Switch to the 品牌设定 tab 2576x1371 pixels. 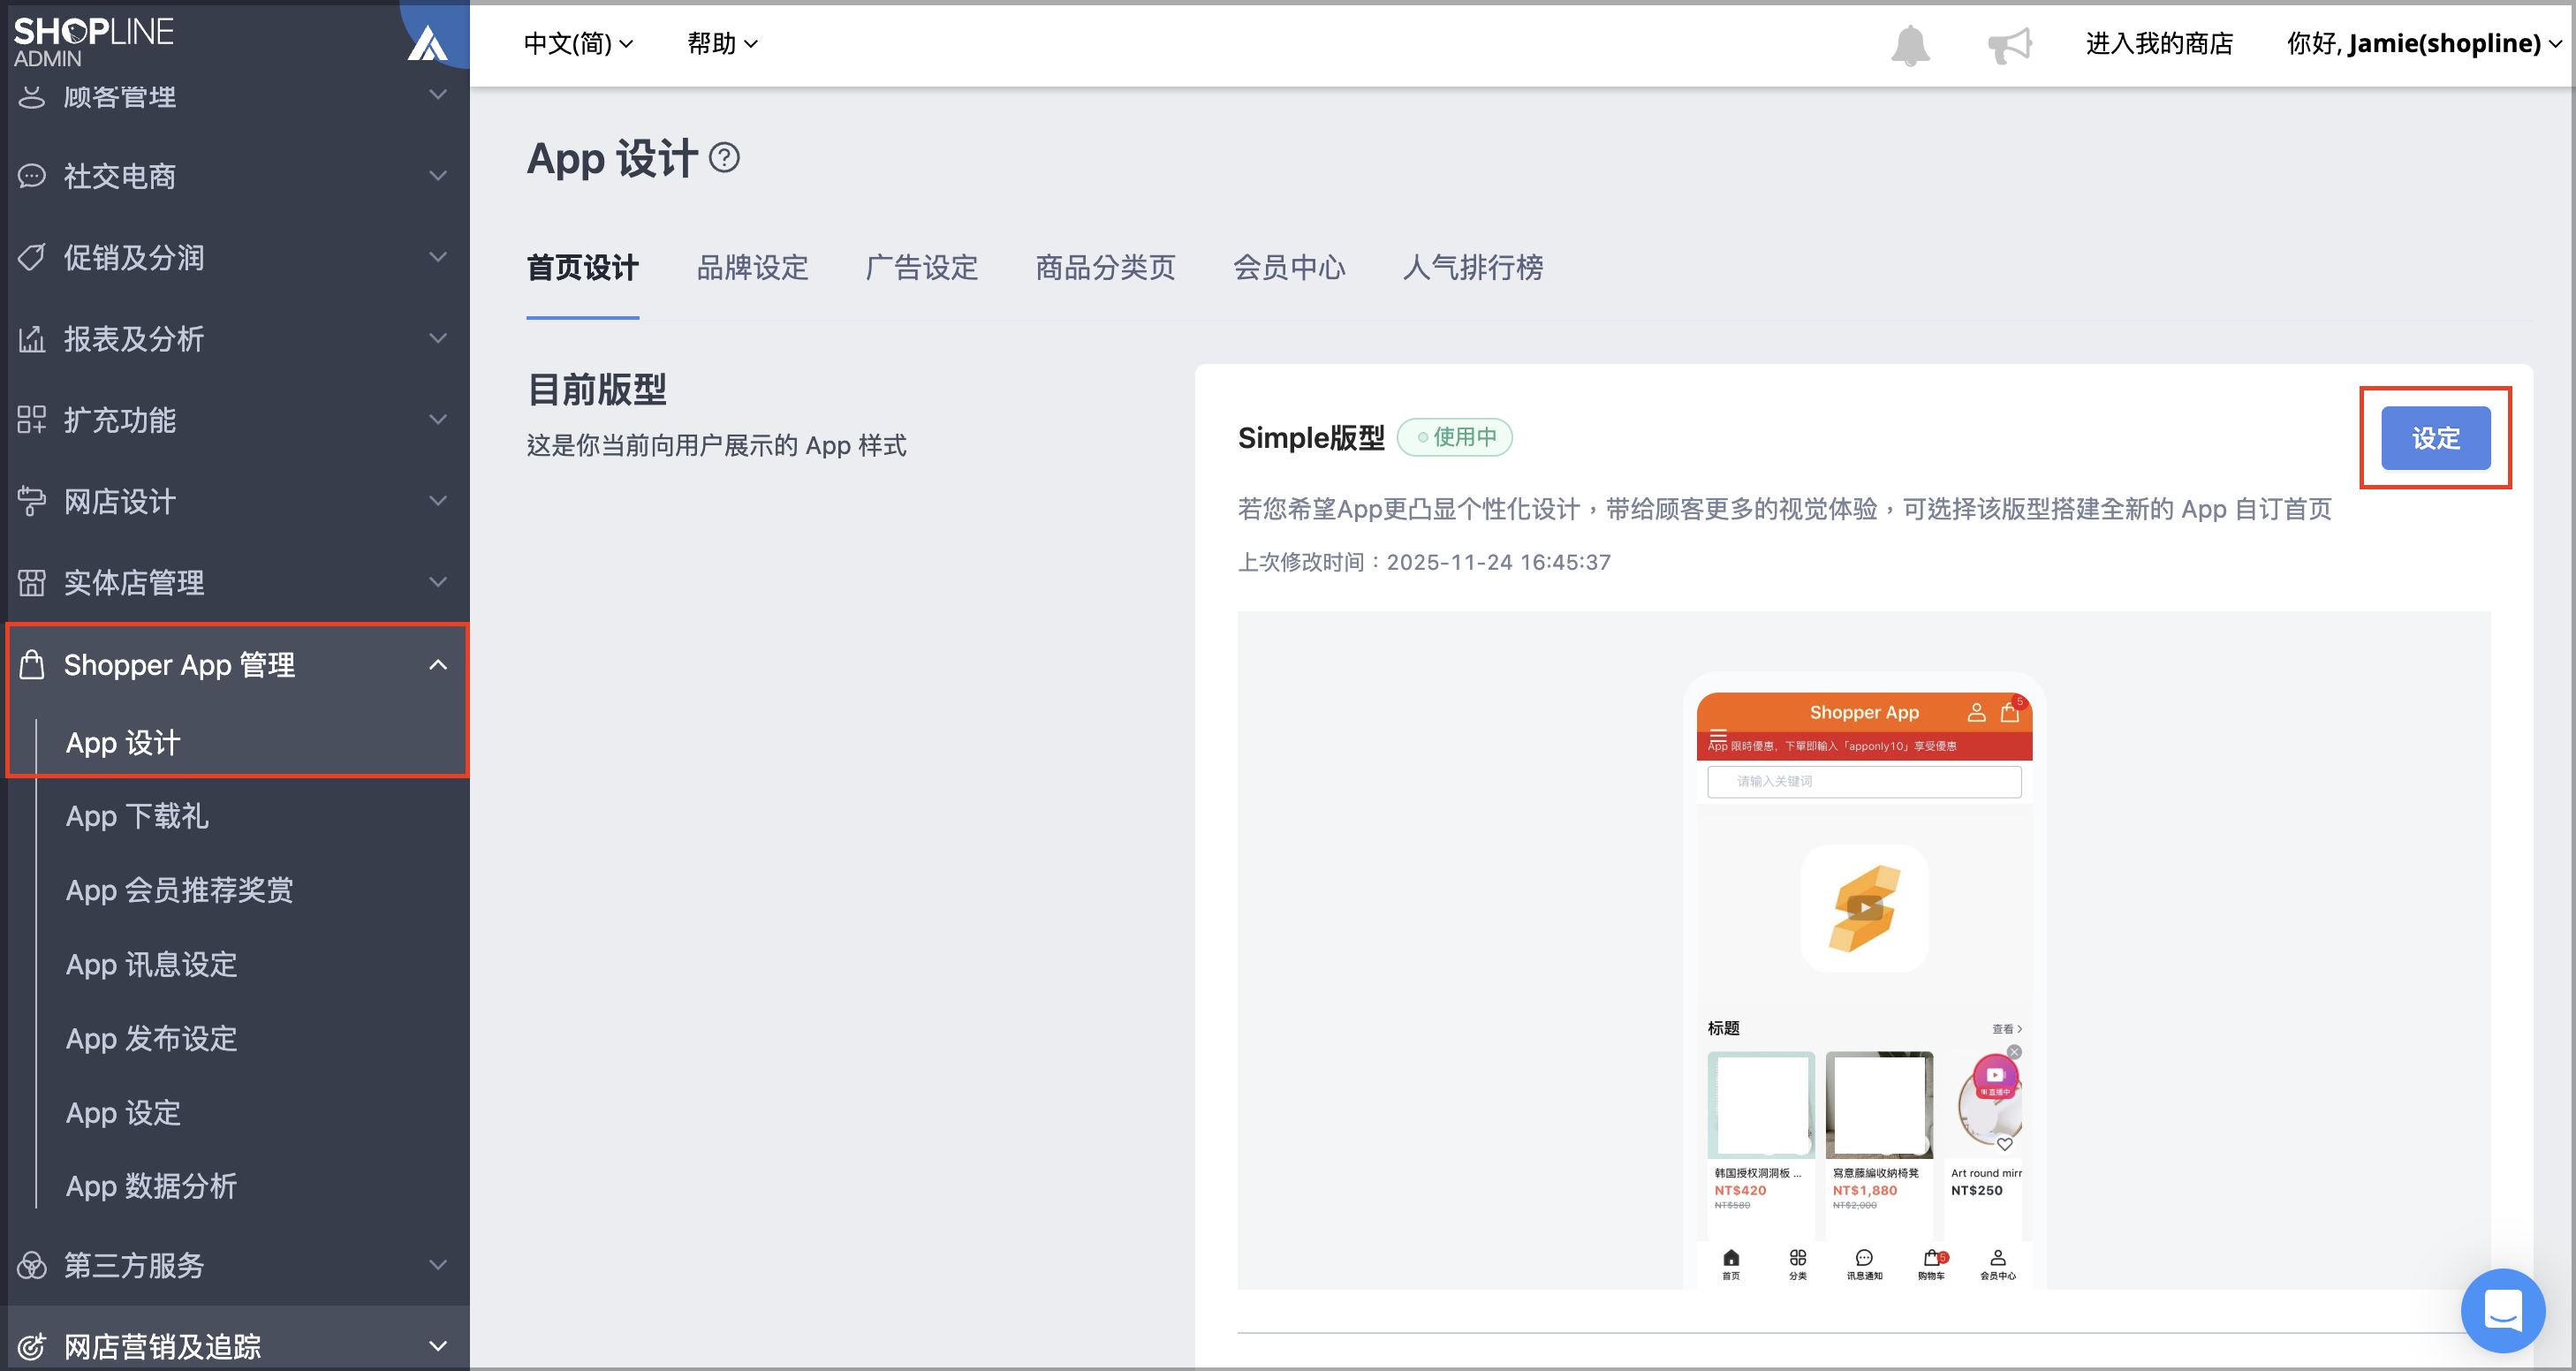(x=752, y=267)
